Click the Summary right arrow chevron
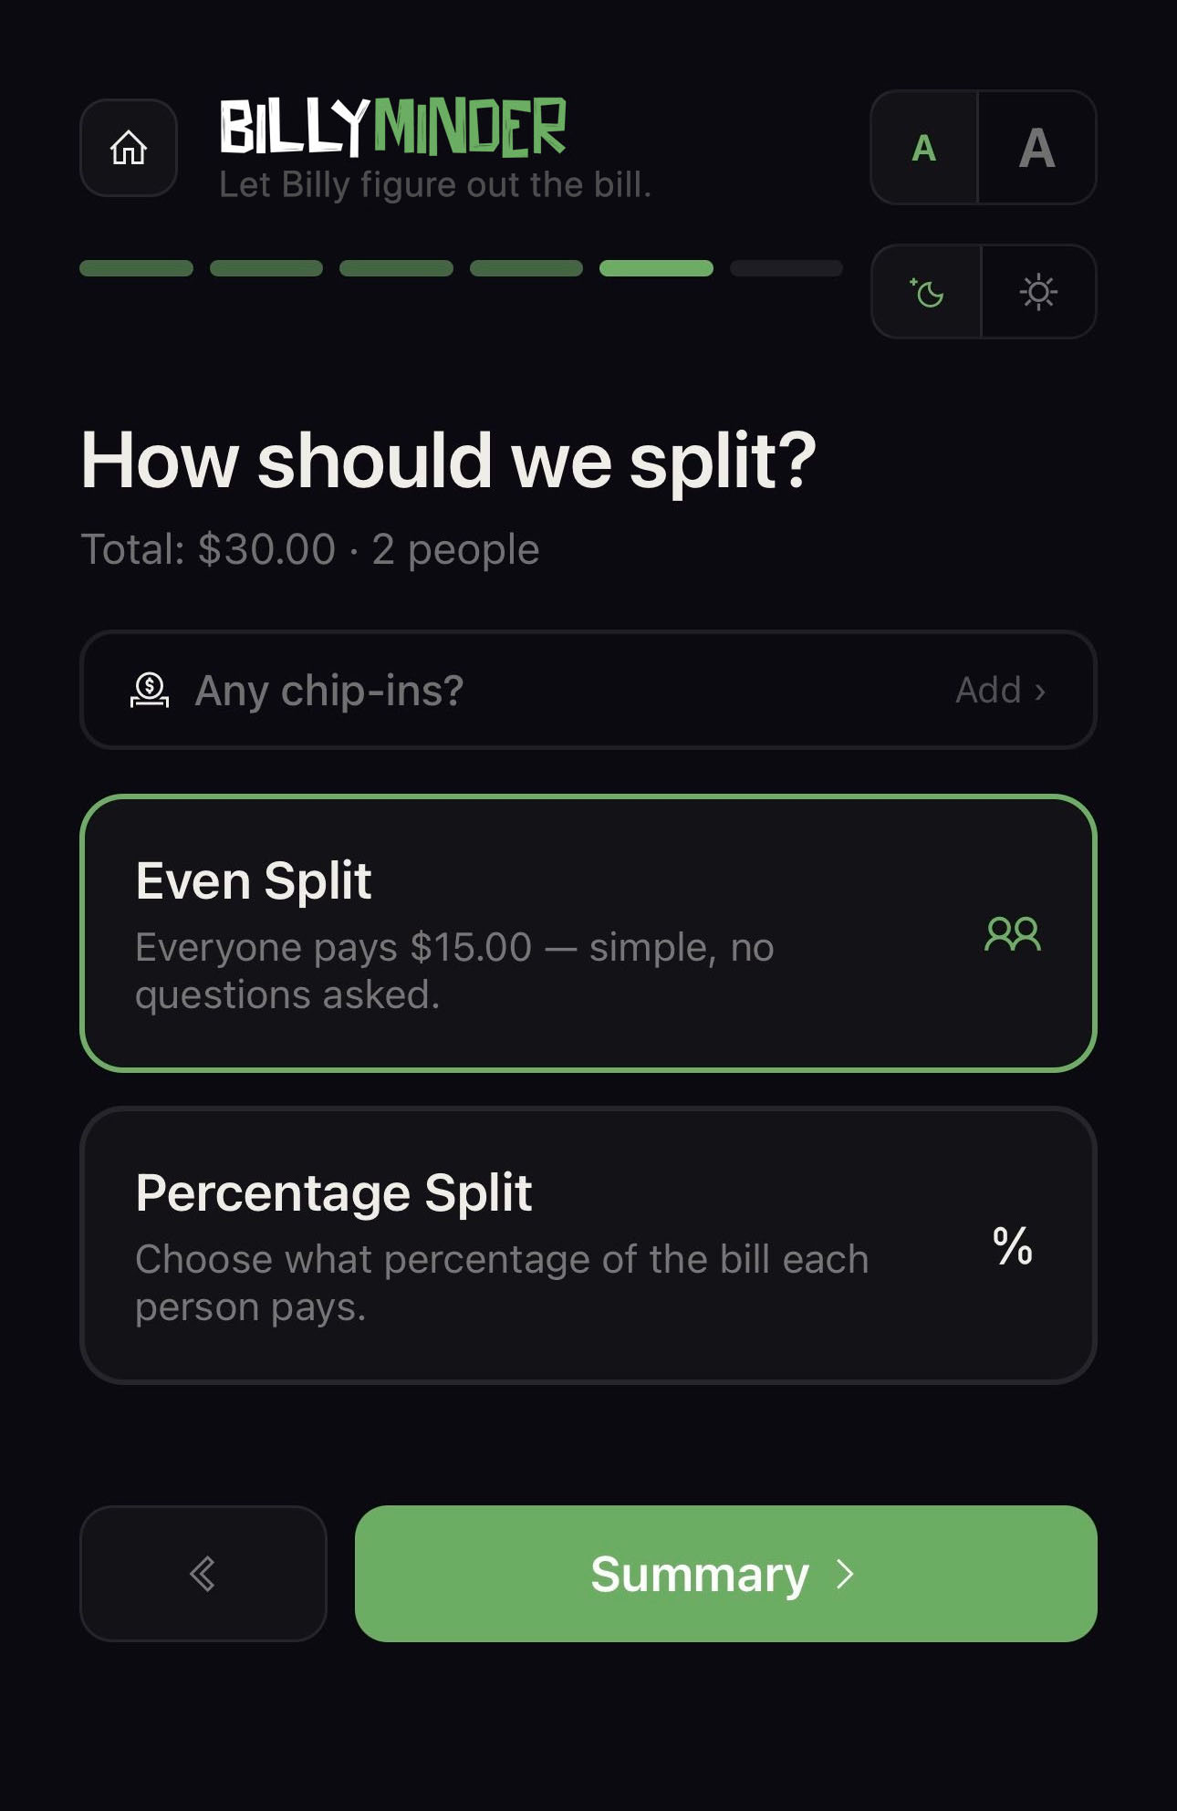Screen dimensions: 1177x1811 point(846,1574)
